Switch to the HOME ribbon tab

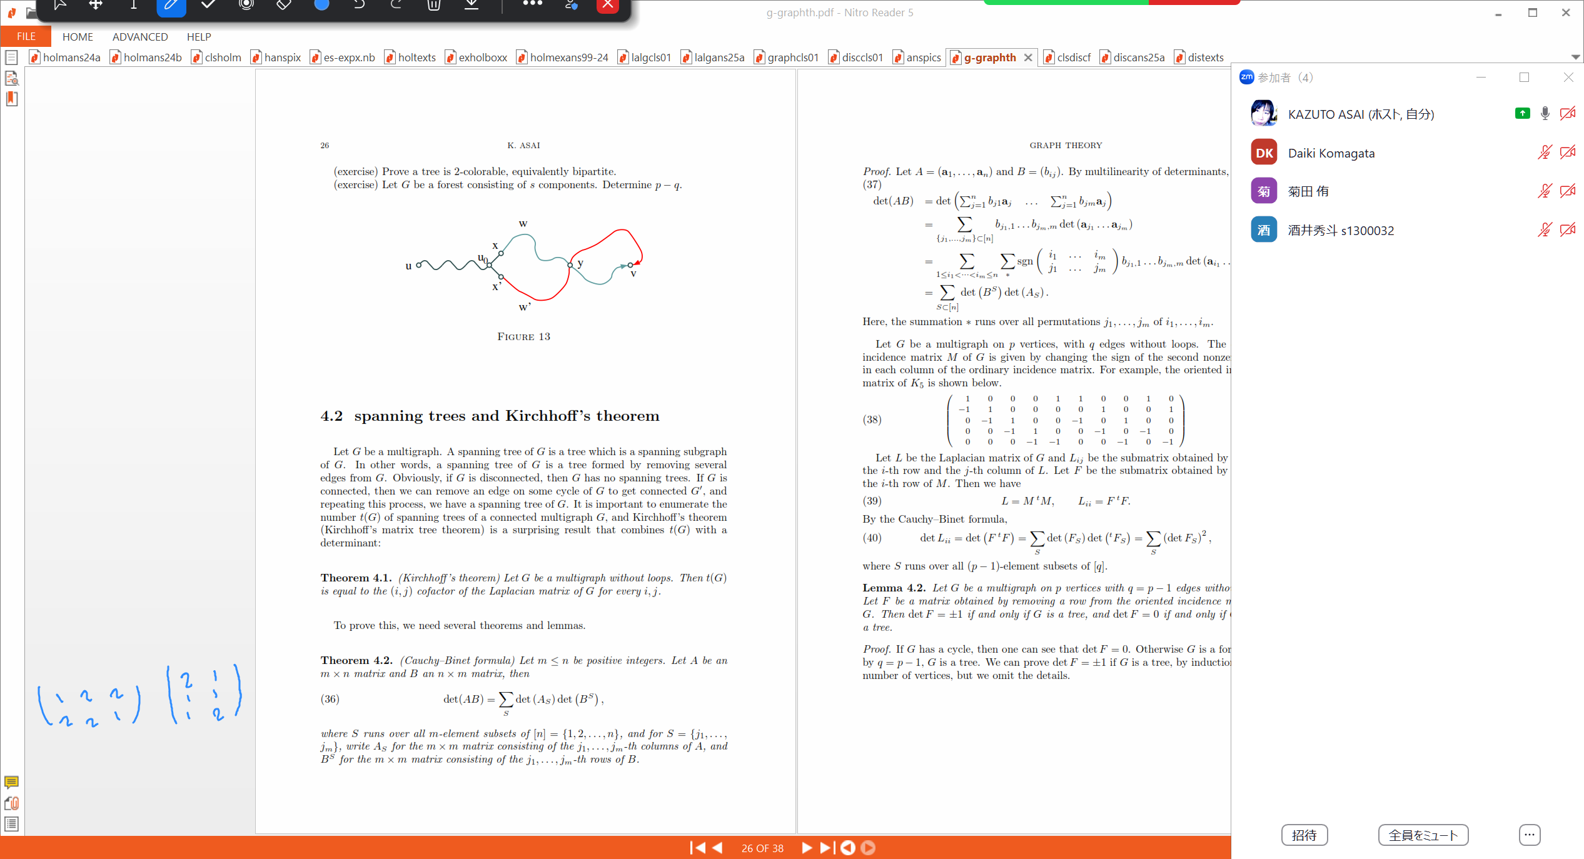pyautogui.click(x=78, y=37)
